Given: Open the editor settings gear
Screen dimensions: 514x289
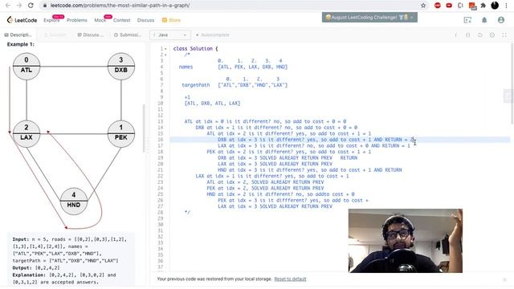Looking at the screenshot, I should [492, 35].
